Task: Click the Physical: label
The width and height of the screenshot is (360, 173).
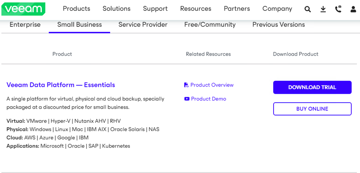Action: (x=17, y=129)
